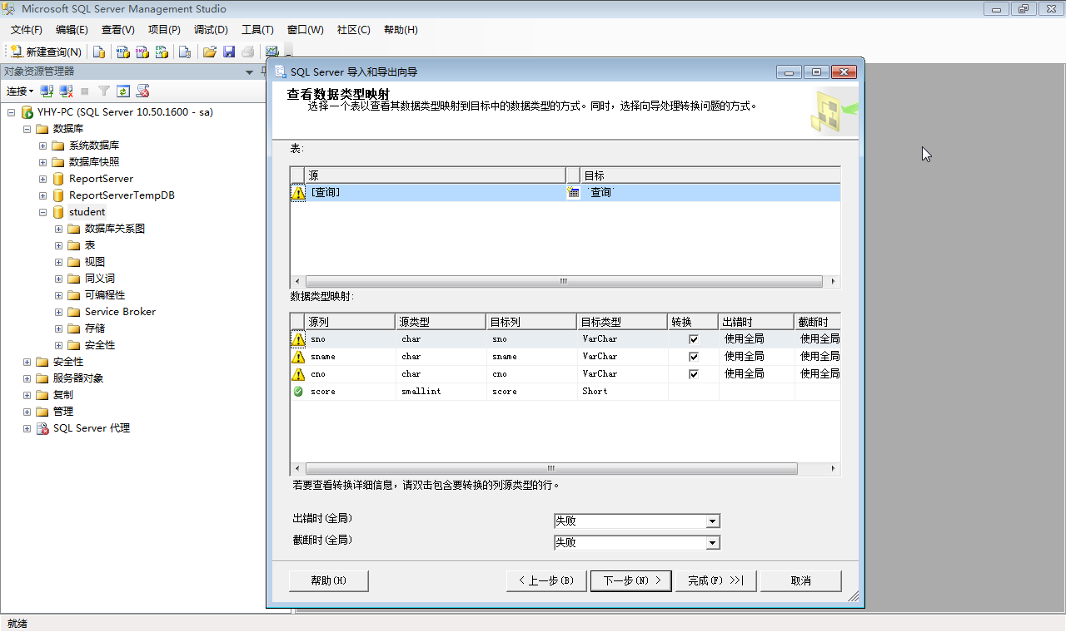Click the green check icon on score row
The width and height of the screenshot is (1066, 632).
coord(298,392)
